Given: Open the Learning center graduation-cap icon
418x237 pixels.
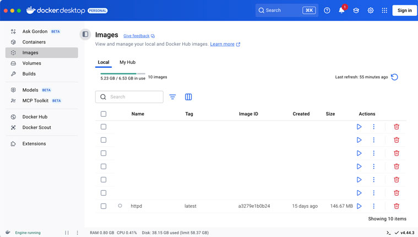Looking at the screenshot, I should tap(356, 10).
